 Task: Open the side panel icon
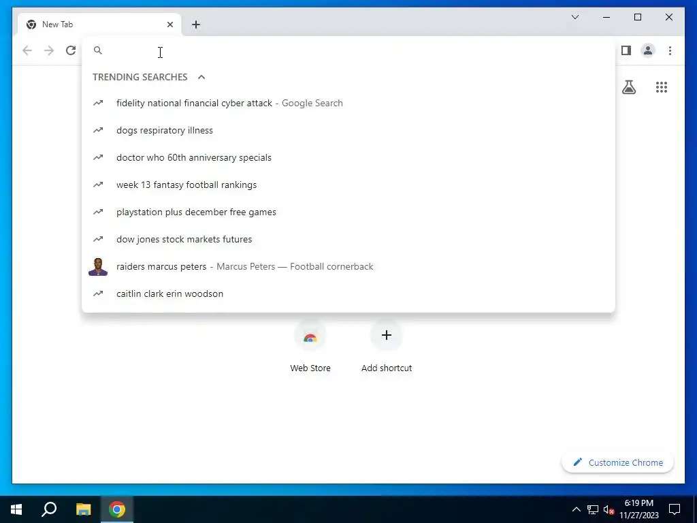click(x=626, y=50)
